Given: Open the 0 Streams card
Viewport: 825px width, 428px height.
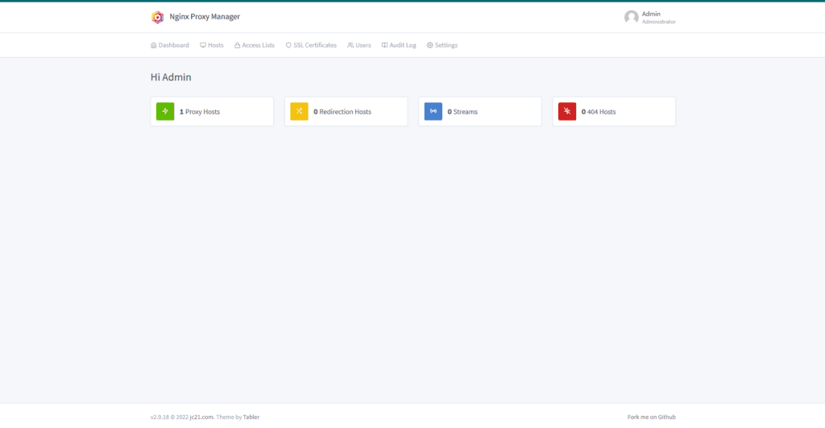Looking at the screenshot, I should tap(479, 112).
